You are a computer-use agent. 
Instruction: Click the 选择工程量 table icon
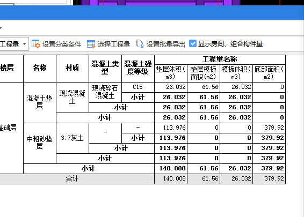[91, 44]
